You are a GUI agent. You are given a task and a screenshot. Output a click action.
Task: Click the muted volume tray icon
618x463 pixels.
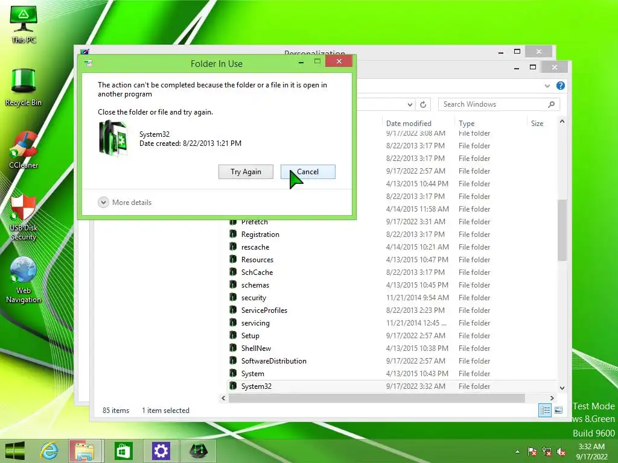(561, 452)
